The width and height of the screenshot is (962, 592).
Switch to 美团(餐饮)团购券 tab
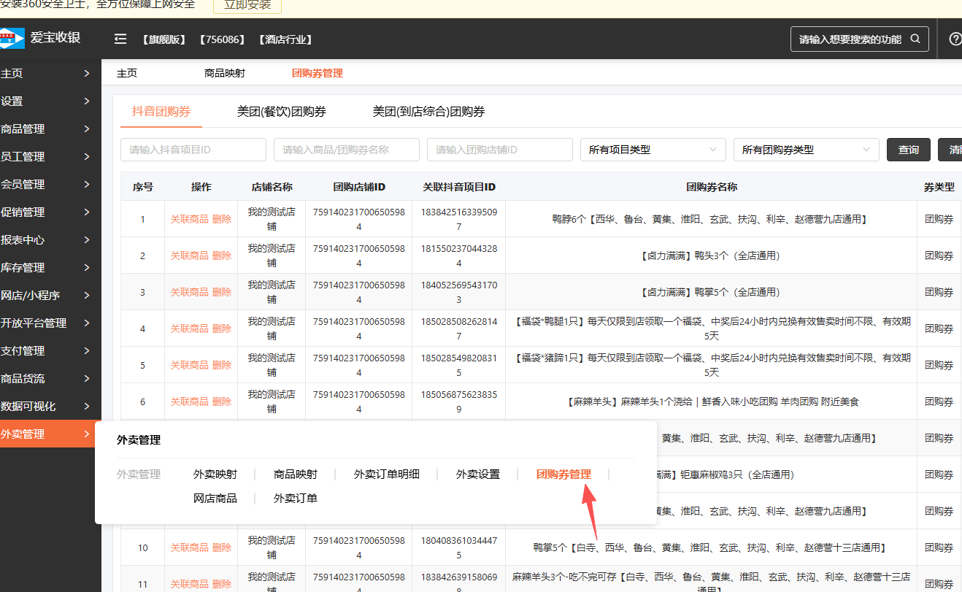(281, 112)
